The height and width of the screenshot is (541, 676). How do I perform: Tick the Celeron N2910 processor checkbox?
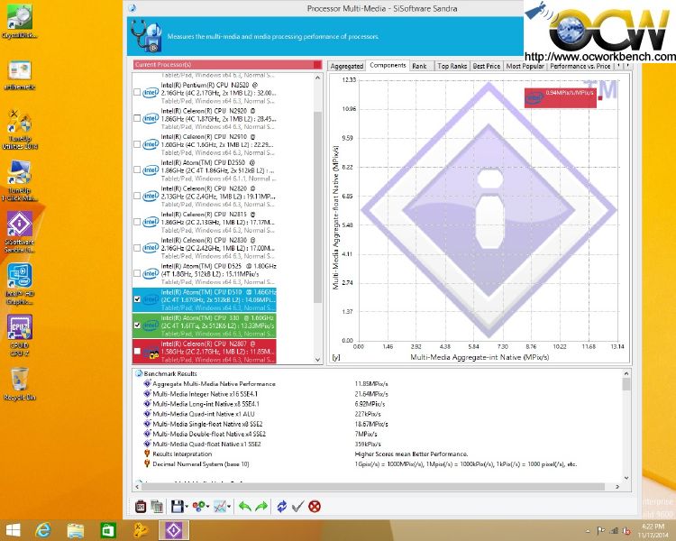tap(137, 143)
